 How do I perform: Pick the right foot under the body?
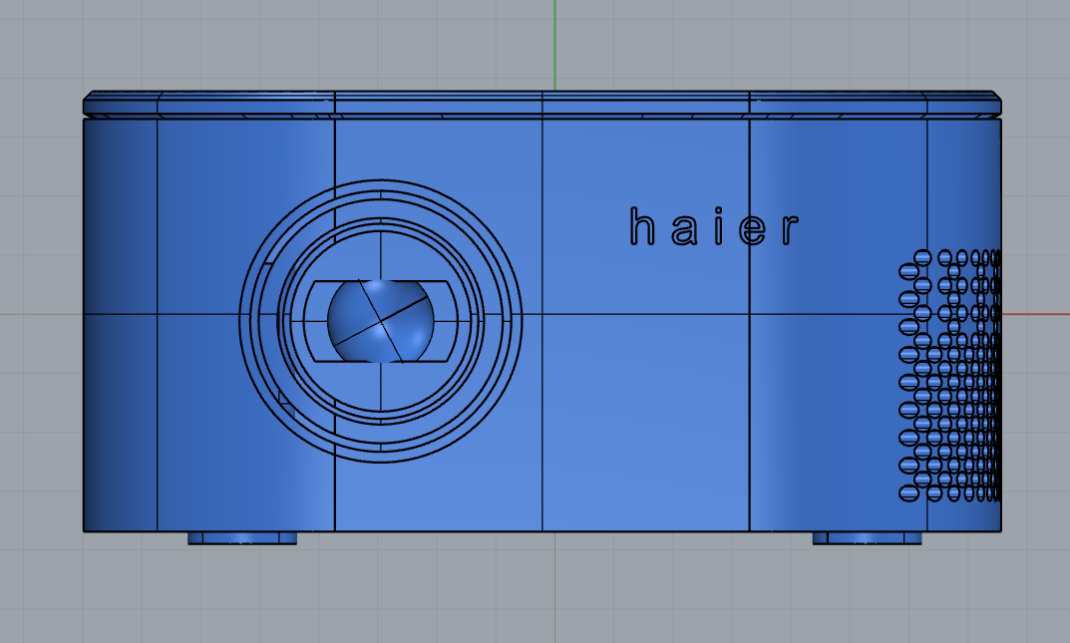point(867,538)
